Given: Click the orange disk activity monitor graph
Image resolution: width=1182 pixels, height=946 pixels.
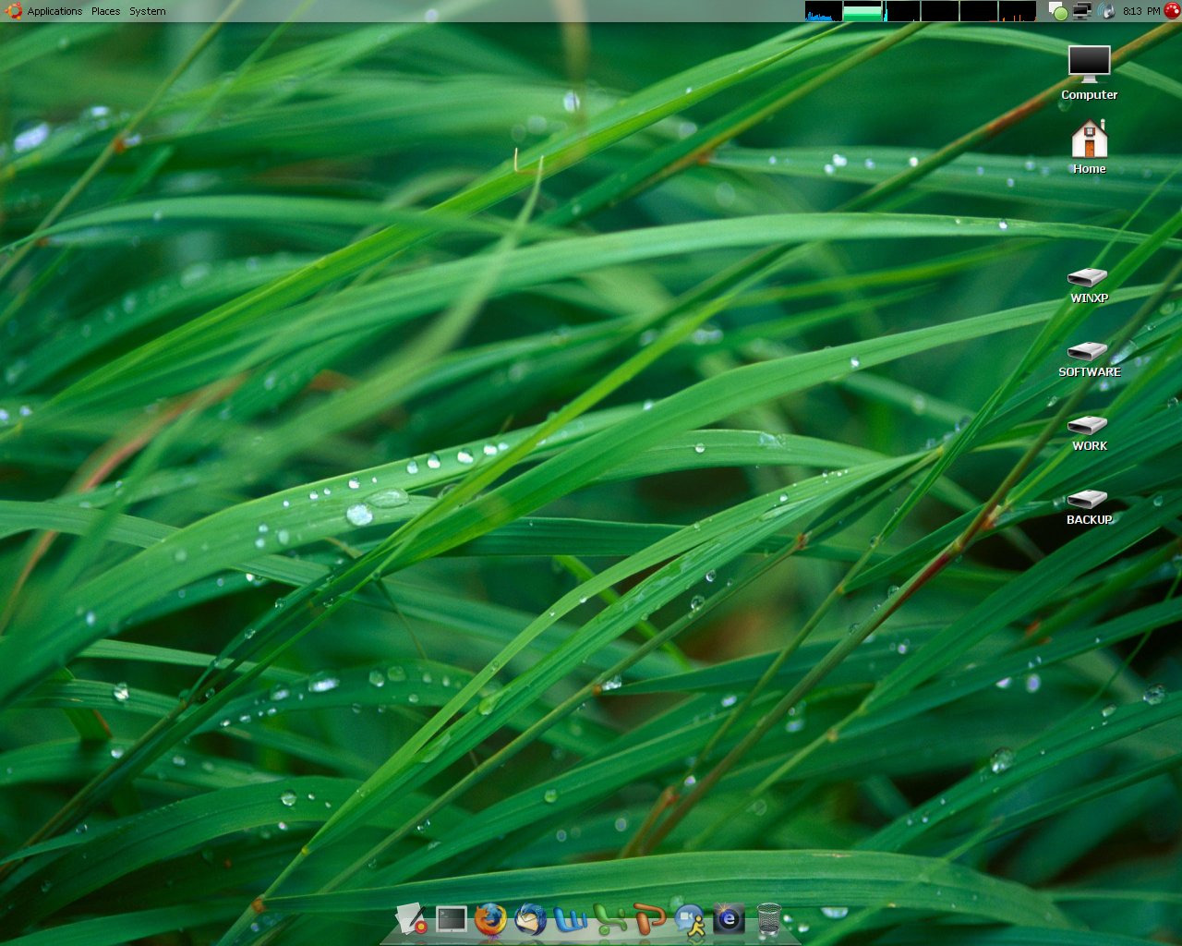Looking at the screenshot, I should [x=1018, y=11].
